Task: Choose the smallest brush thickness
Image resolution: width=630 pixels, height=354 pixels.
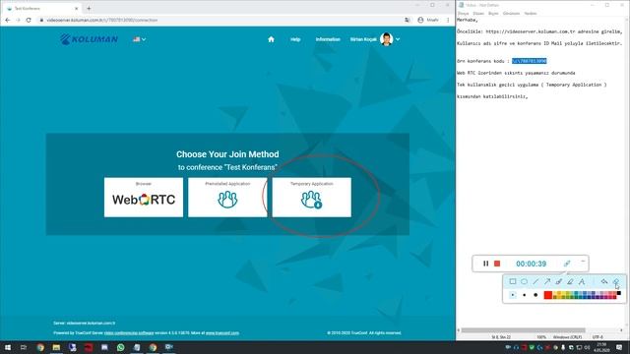Action: coord(513,295)
